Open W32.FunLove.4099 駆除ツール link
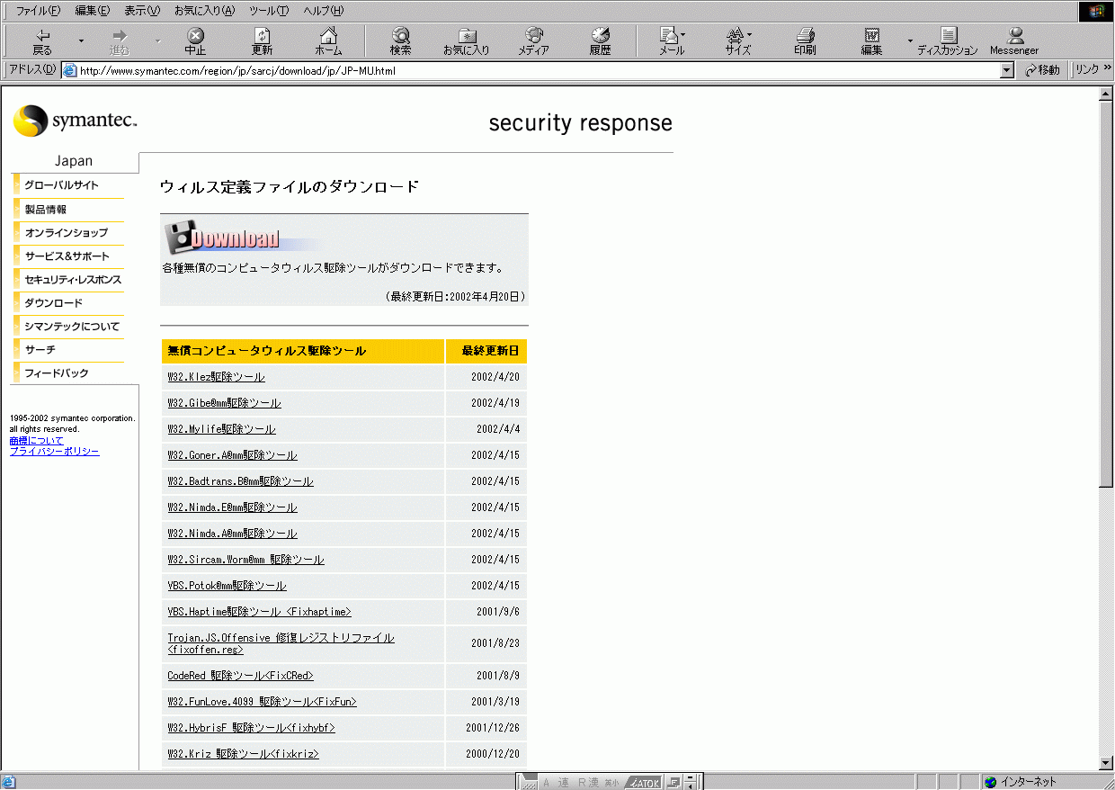 point(262,702)
